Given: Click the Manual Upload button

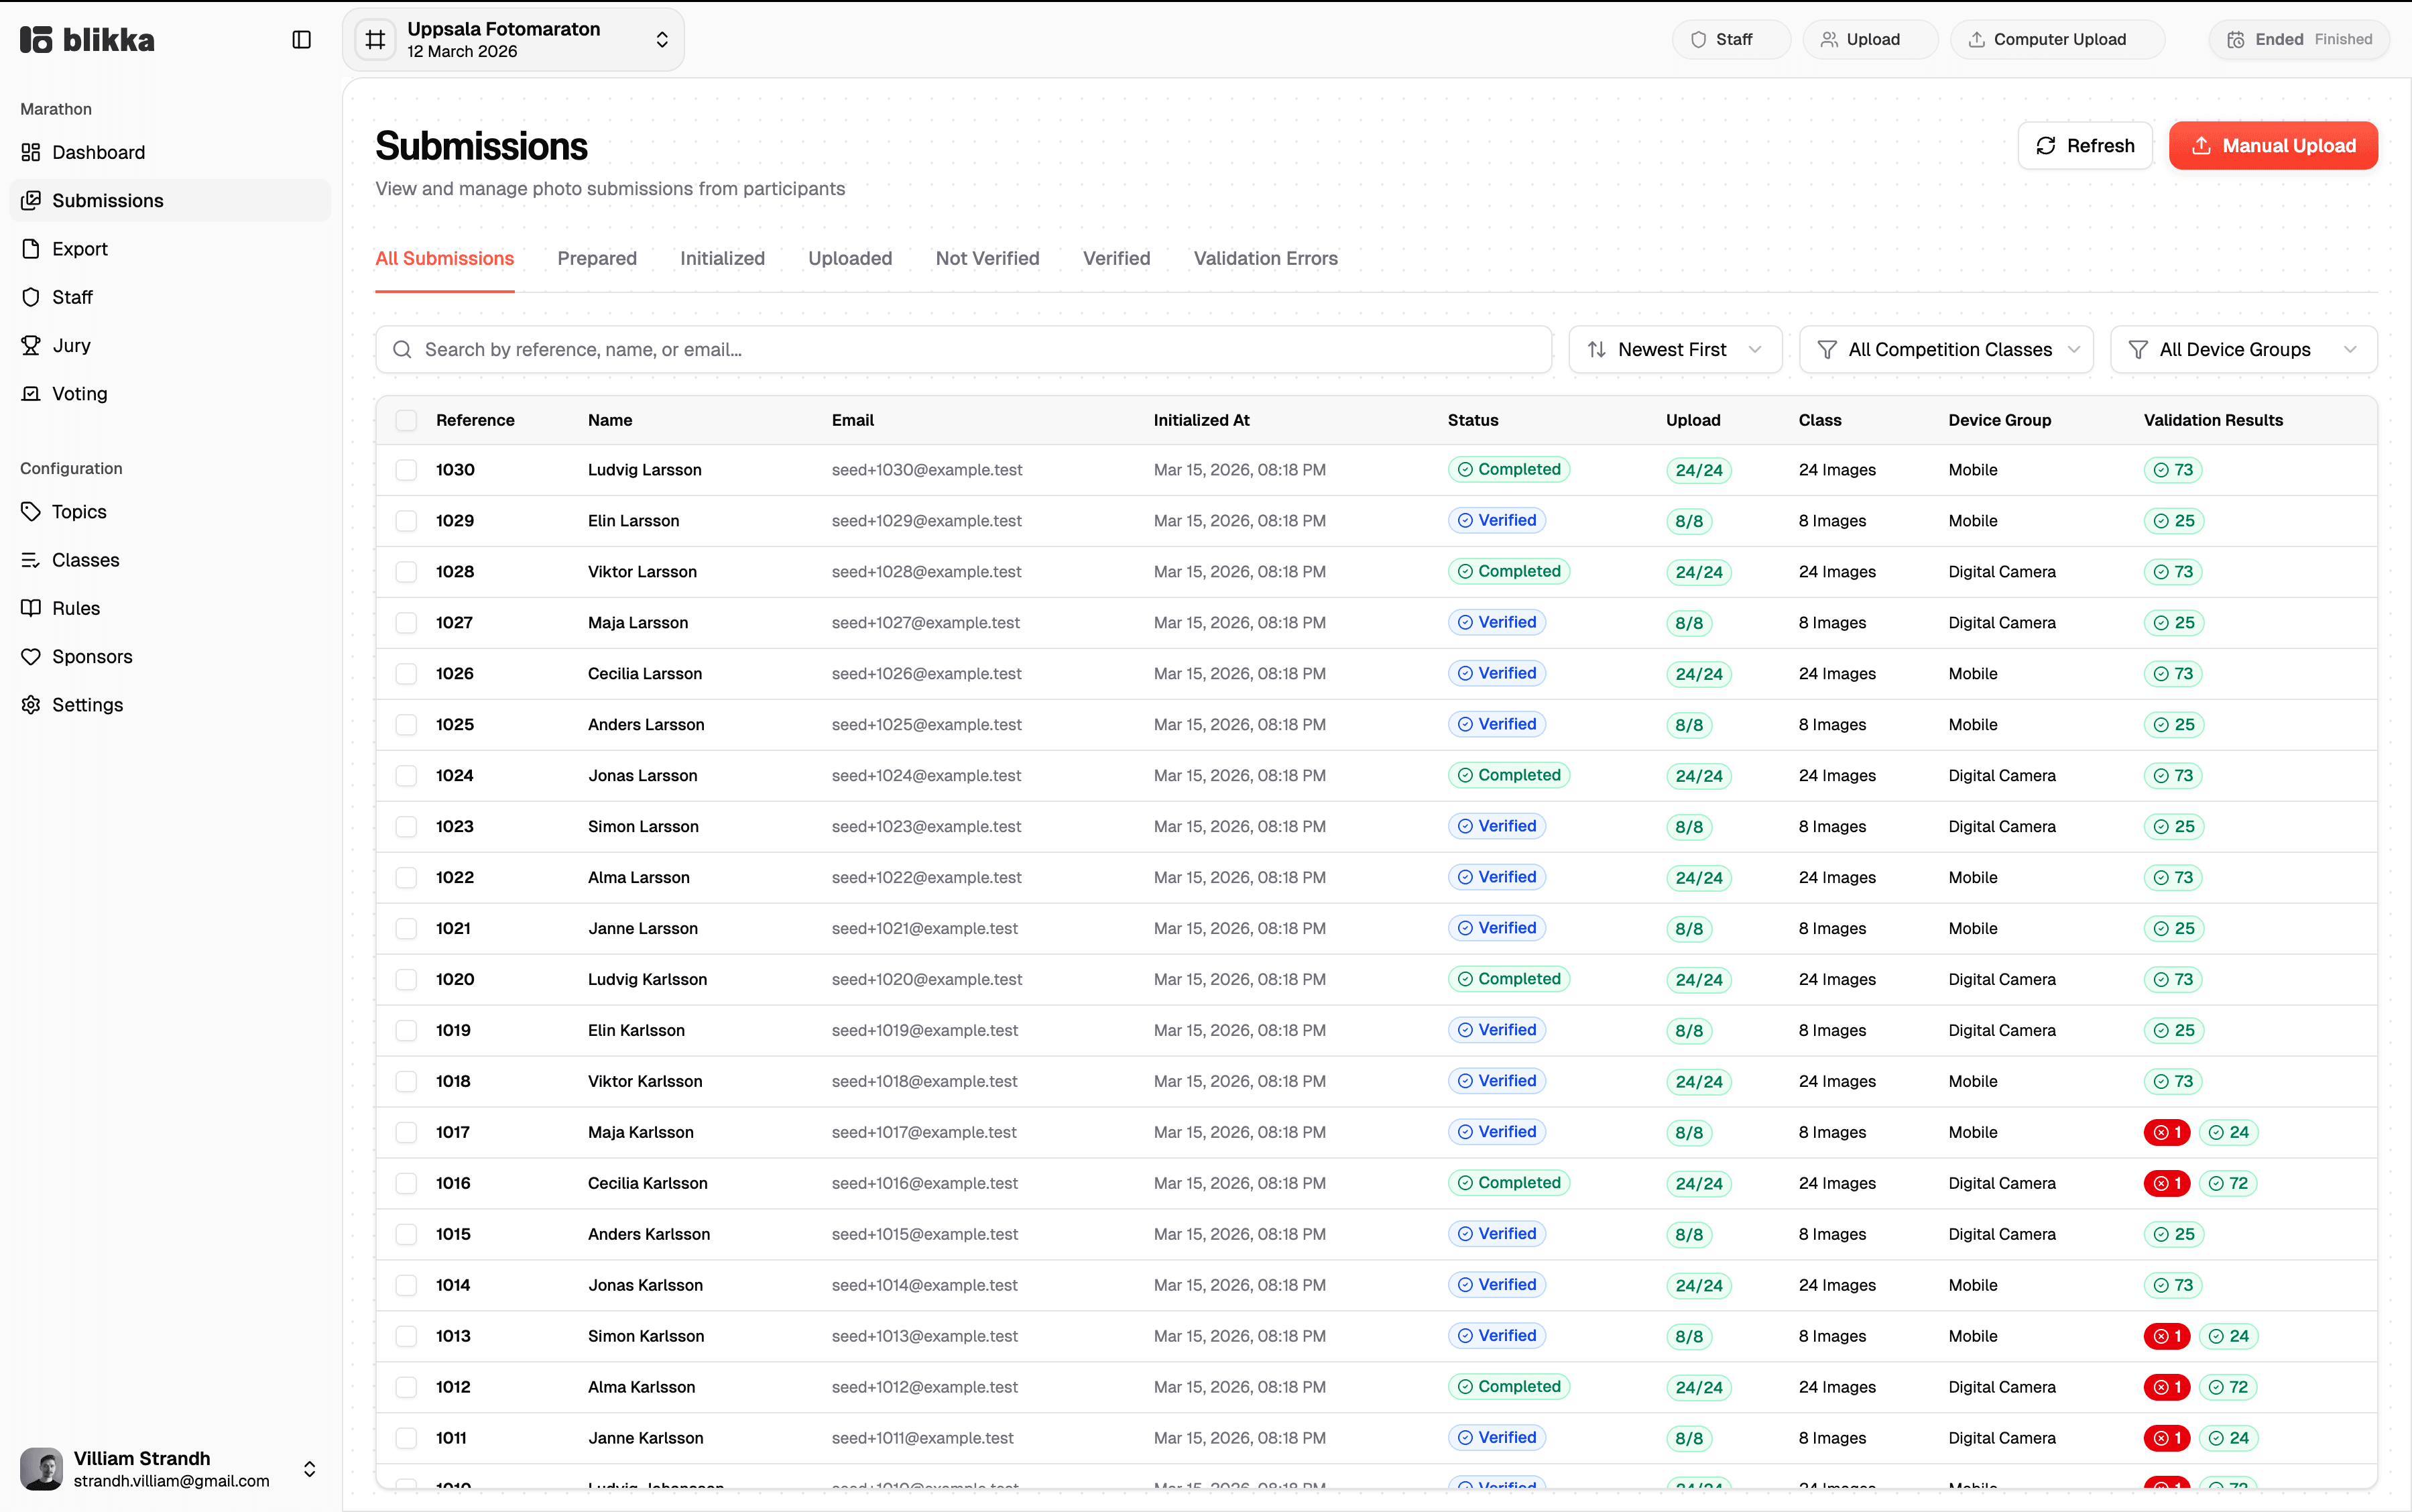Looking at the screenshot, I should tap(2273, 145).
